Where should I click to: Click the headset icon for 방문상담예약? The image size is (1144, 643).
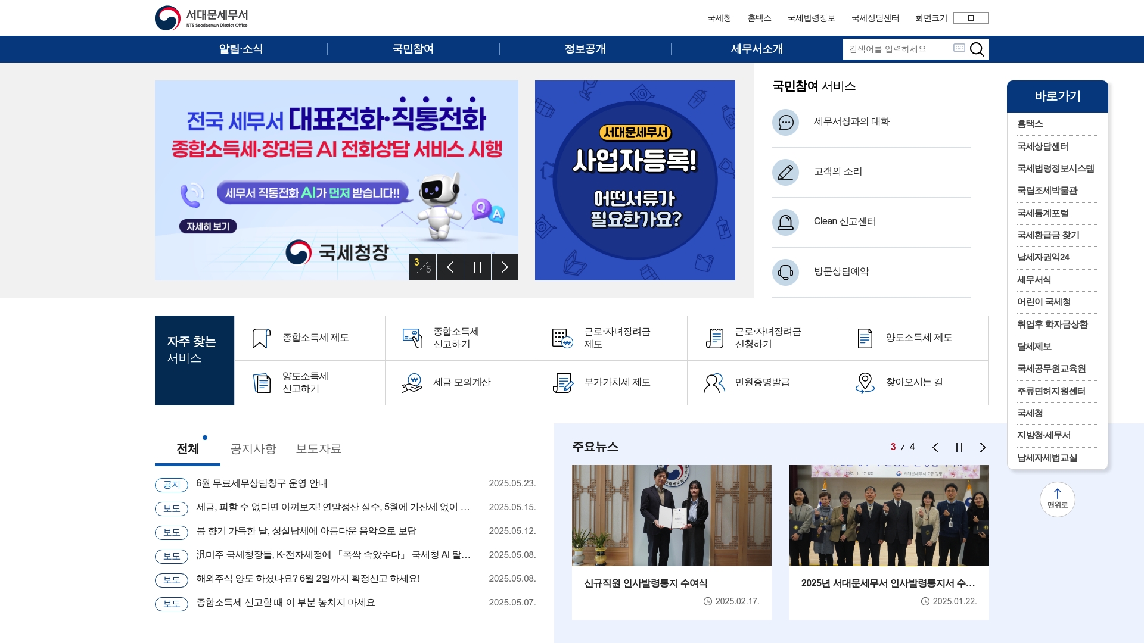[785, 272]
